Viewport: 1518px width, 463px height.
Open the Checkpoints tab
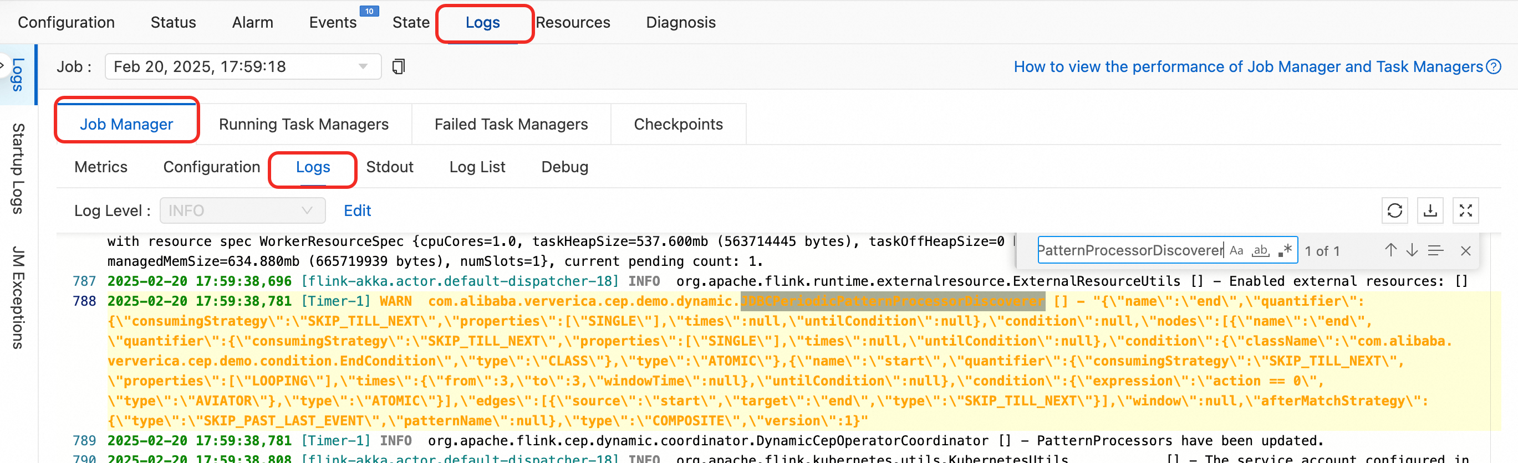678,124
